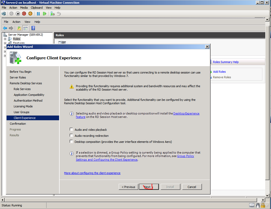Open the VM window Action menu
Image resolution: width=271 pixels, height=209 pixels.
click(x=13, y=8)
